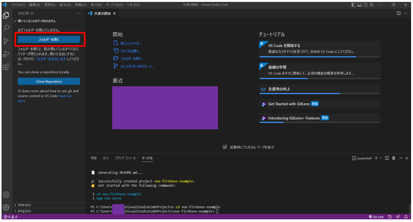The height and width of the screenshot is (222, 413).
Task: Switch to the デバッグ コンソール tab
Action: (125, 158)
